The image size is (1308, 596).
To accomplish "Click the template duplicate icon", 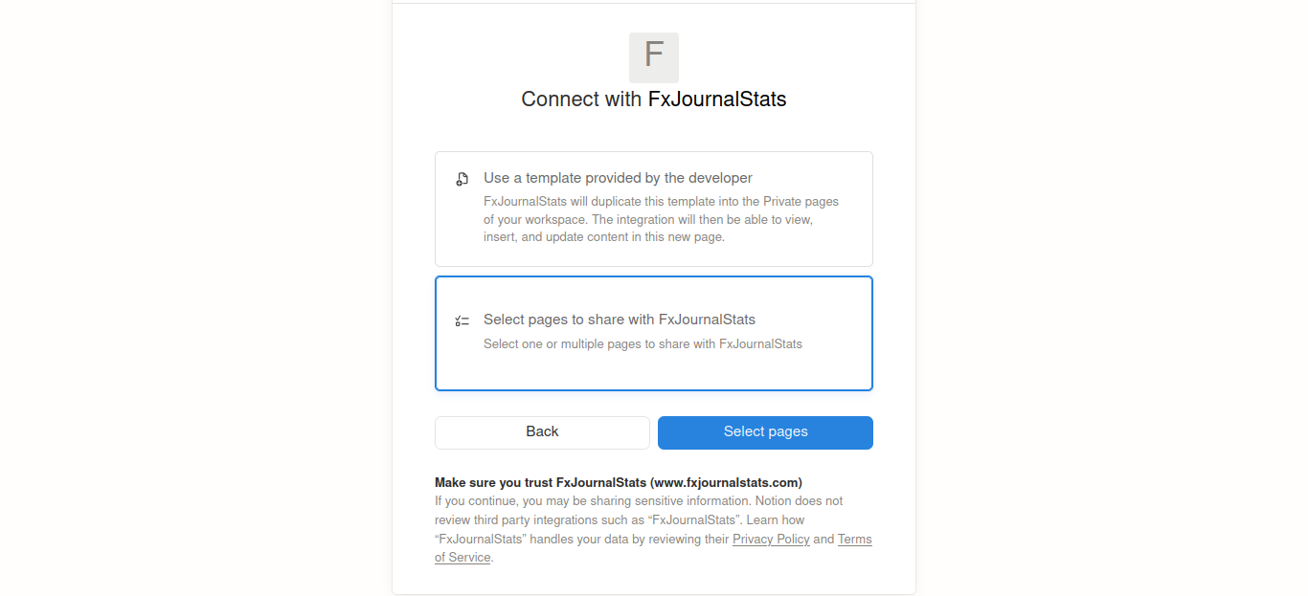I will [462, 179].
